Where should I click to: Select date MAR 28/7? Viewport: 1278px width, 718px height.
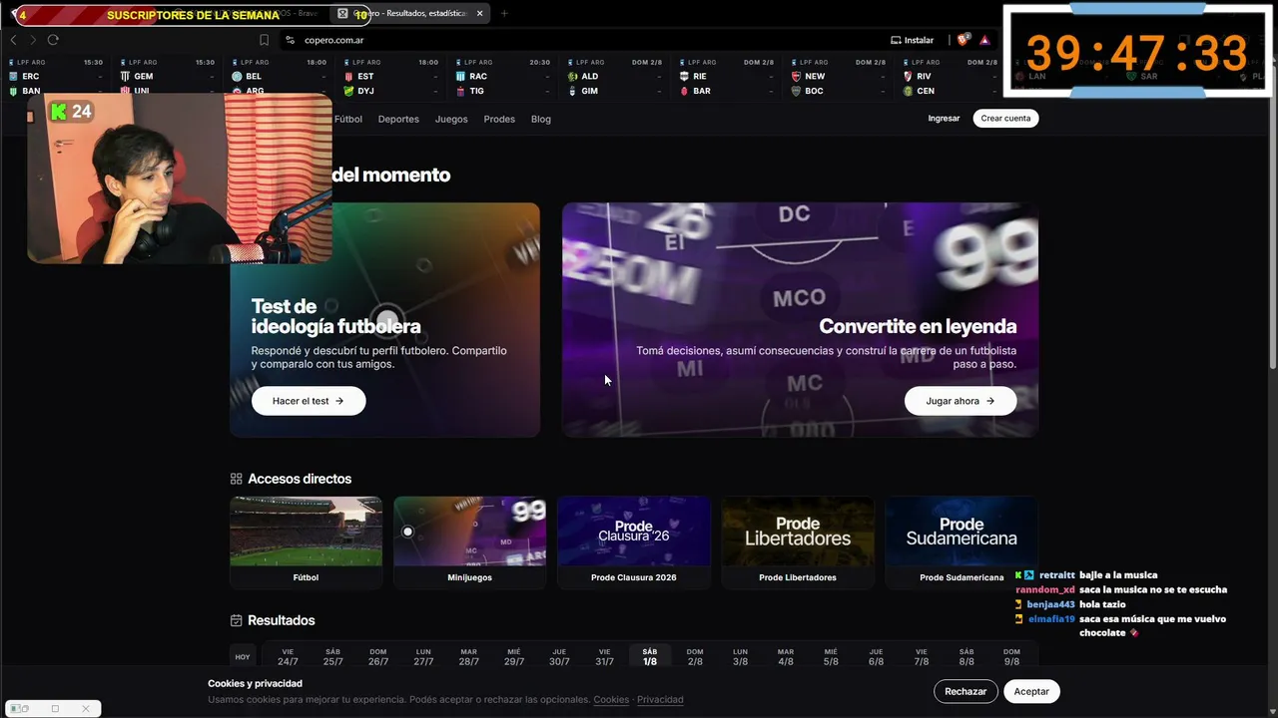point(468,657)
